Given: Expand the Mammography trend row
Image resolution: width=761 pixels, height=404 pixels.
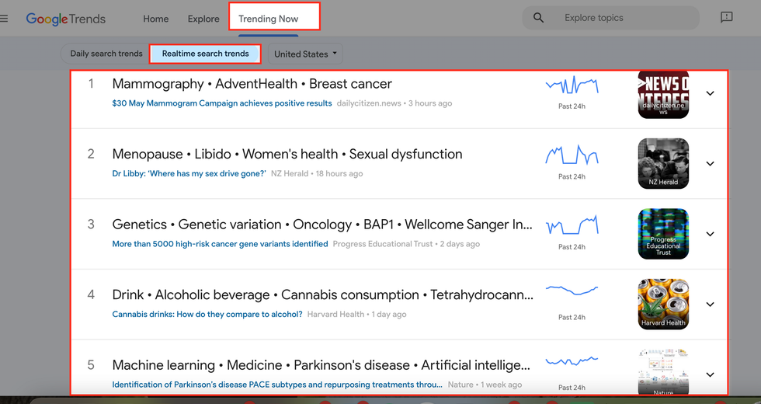Looking at the screenshot, I should coord(710,93).
